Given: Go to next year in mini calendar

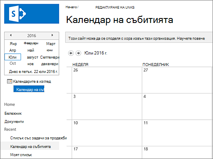Looking at the screenshot, I should [x=52, y=35].
